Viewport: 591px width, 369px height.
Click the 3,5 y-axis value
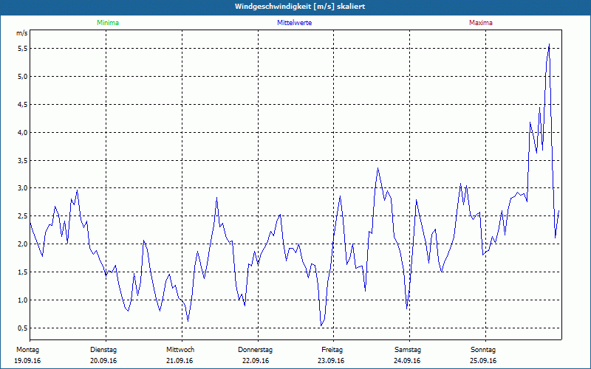tap(22, 160)
